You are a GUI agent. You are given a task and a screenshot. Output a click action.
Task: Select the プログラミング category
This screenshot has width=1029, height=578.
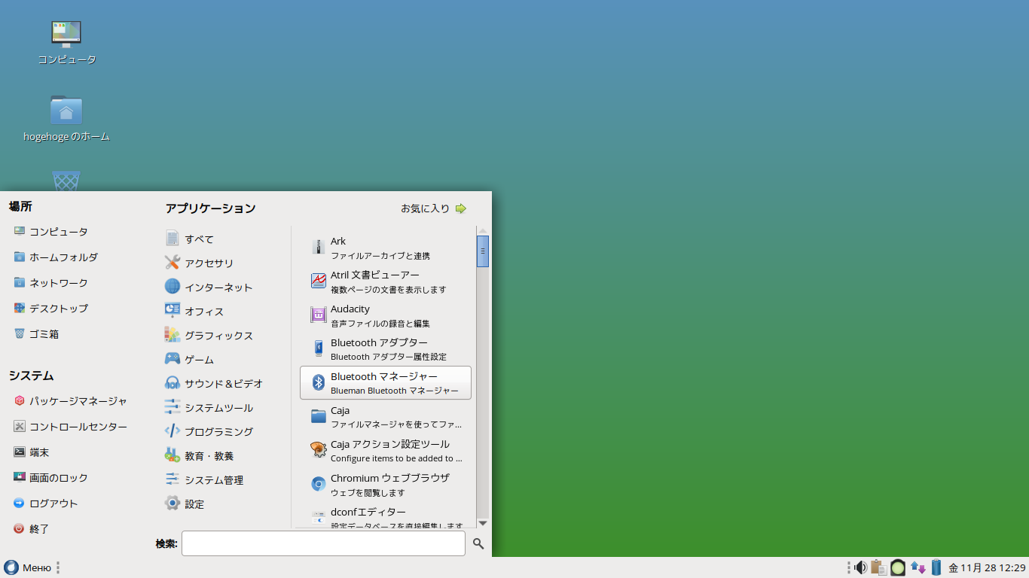click(x=209, y=432)
